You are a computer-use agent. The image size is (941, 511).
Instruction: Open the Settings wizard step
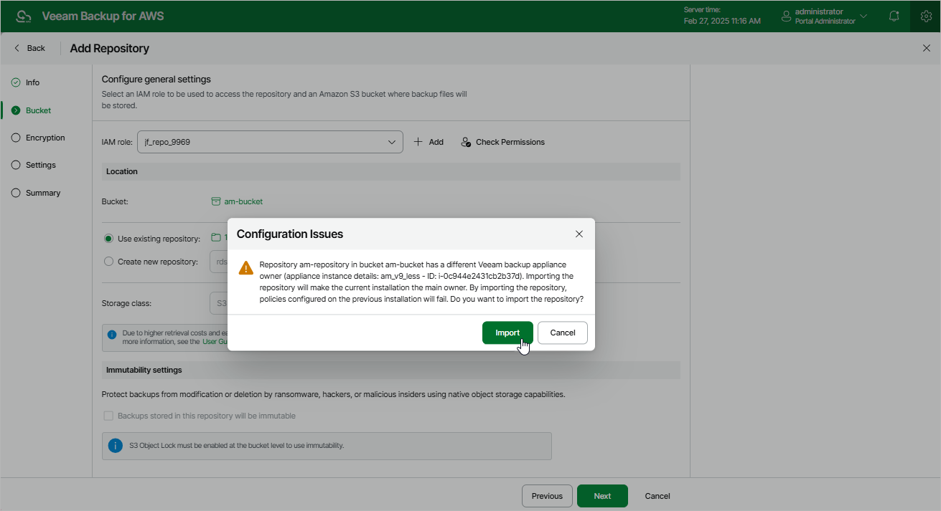[x=40, y=165]
